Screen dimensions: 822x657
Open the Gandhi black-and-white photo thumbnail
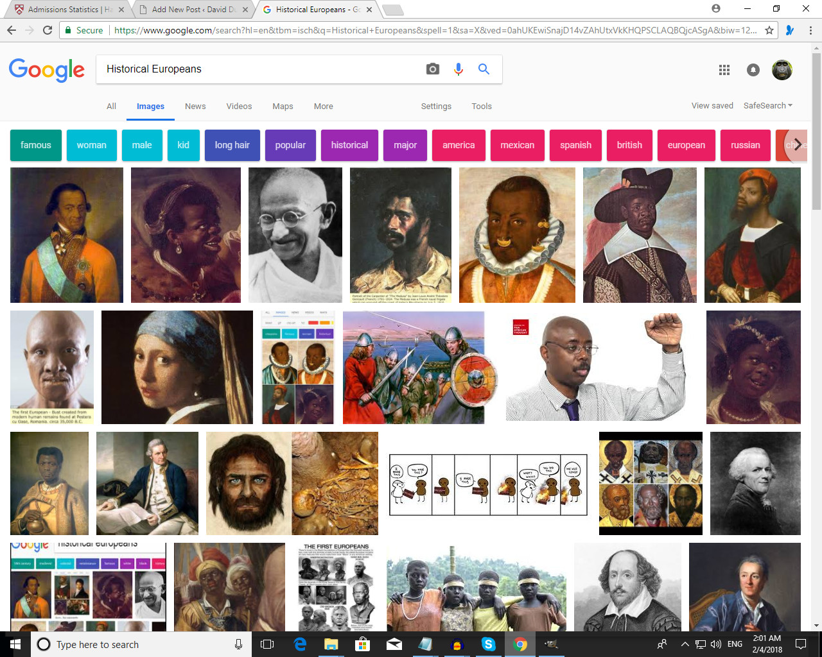click(295, 235)
